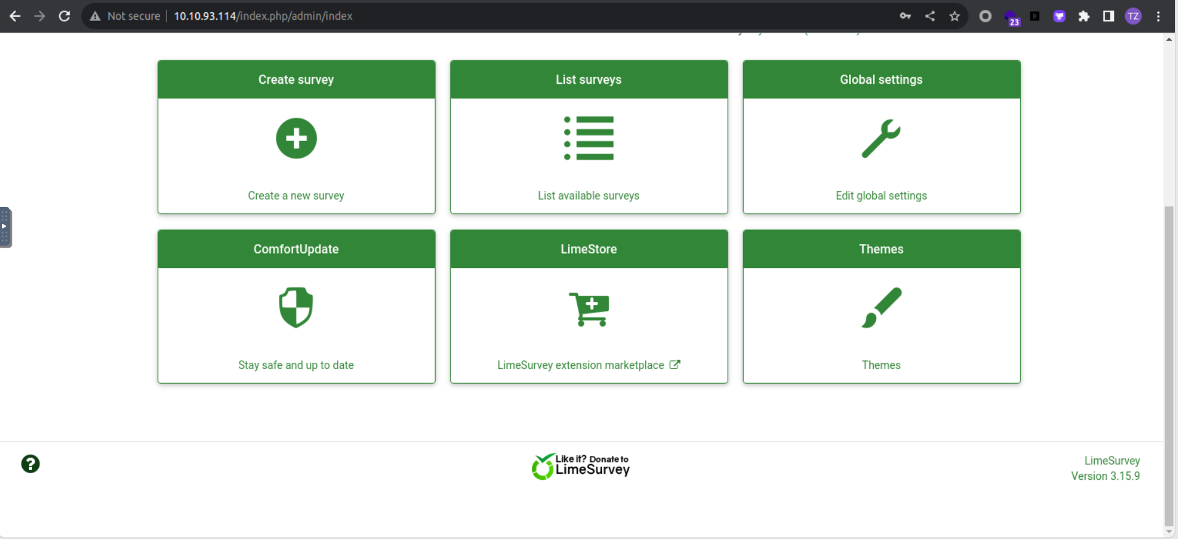Click the LimeSurvey donate logo

point(580,466)
